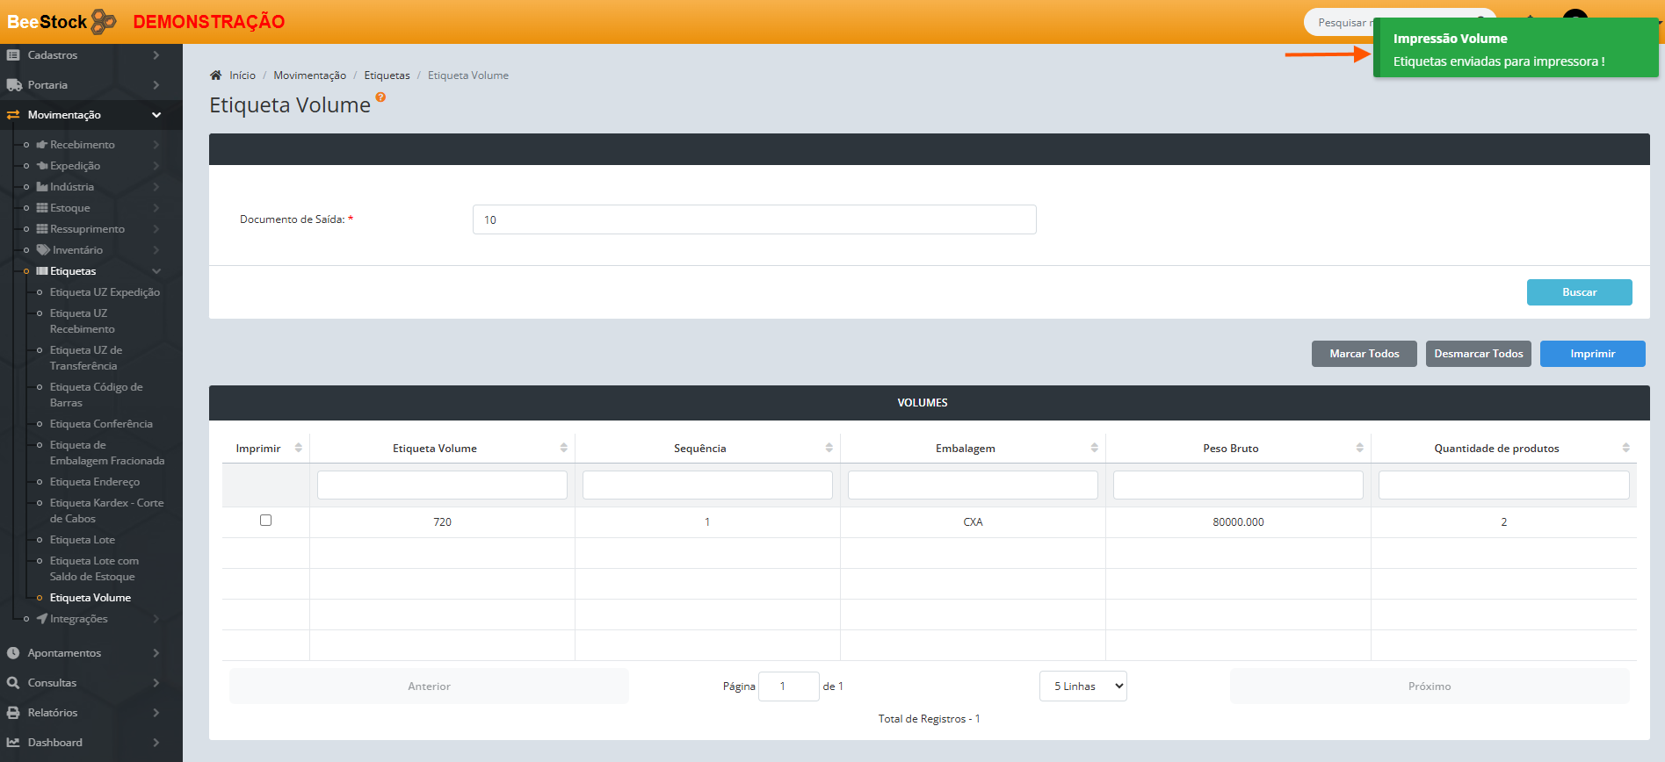Sort the table by Imprimir column arrows

299,448
